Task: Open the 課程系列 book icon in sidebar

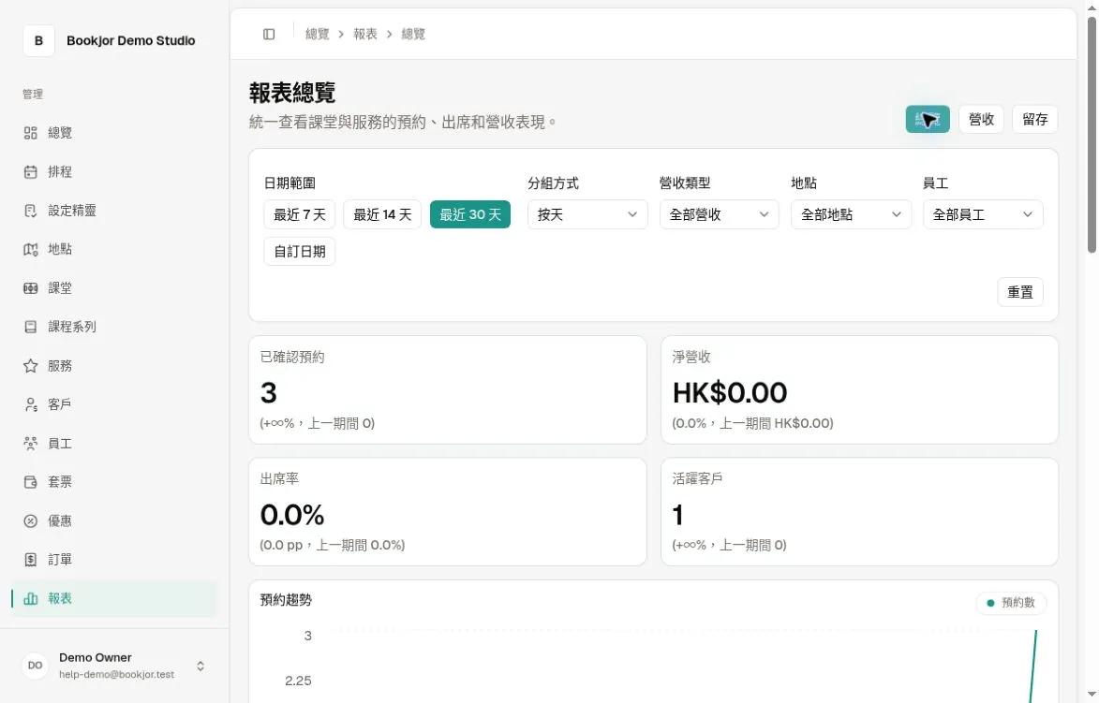Action: point(30,327)
